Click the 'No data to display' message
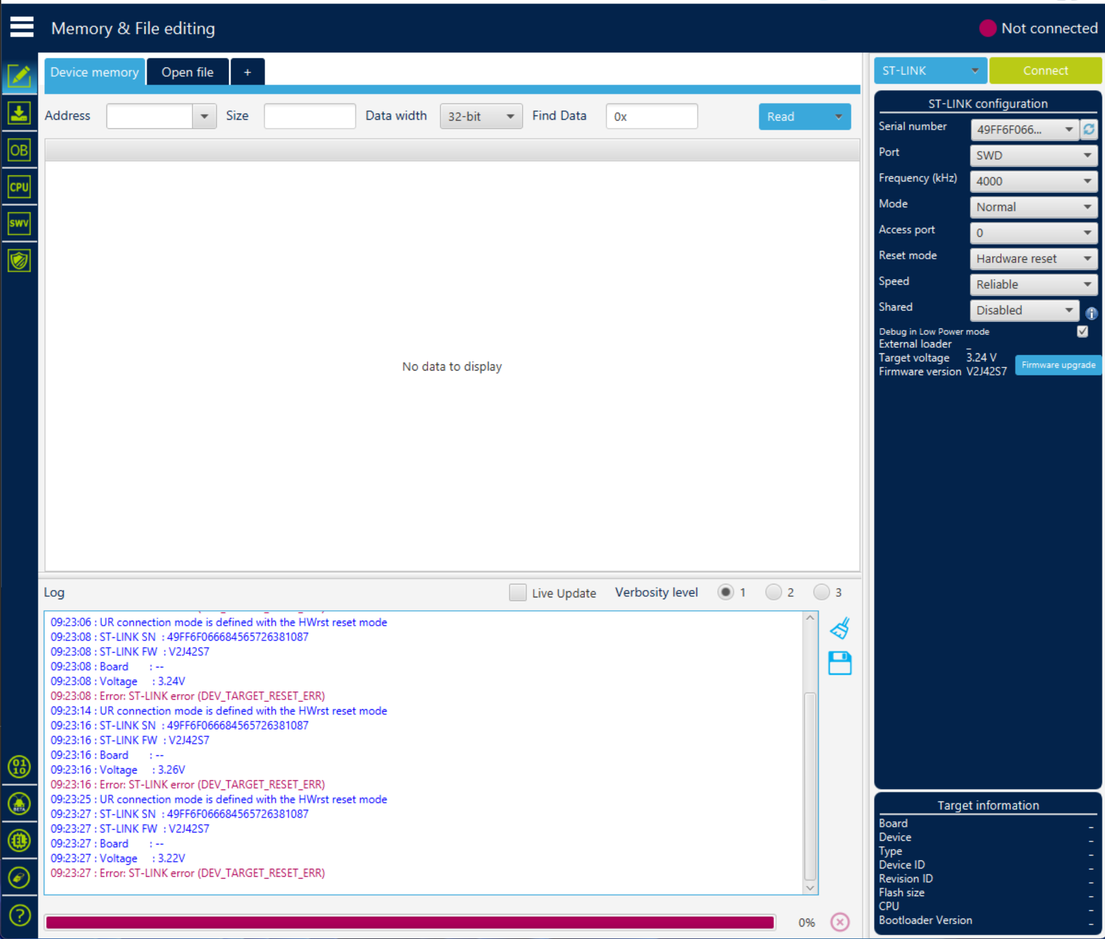 452,366
